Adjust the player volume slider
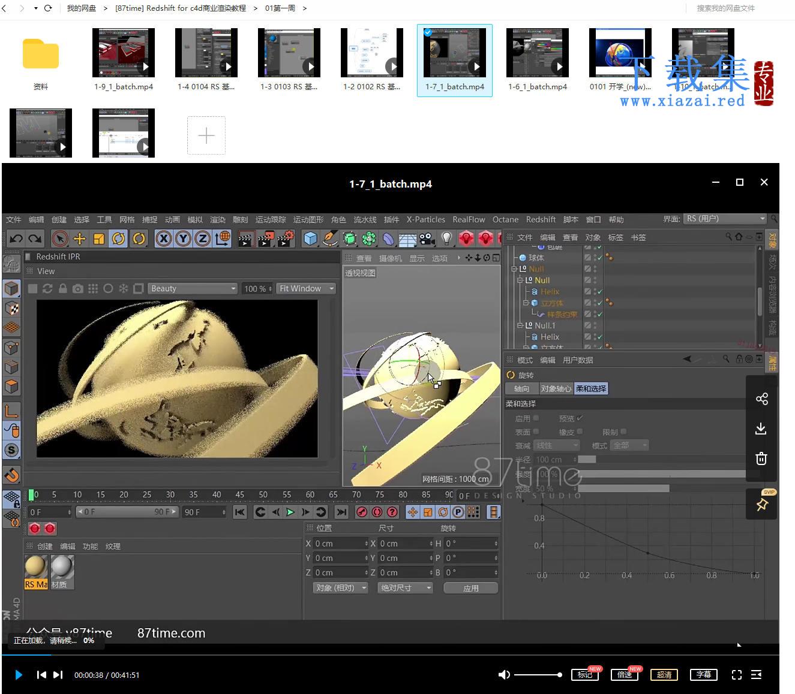The image size is (795, 694). tap(538, 675)
